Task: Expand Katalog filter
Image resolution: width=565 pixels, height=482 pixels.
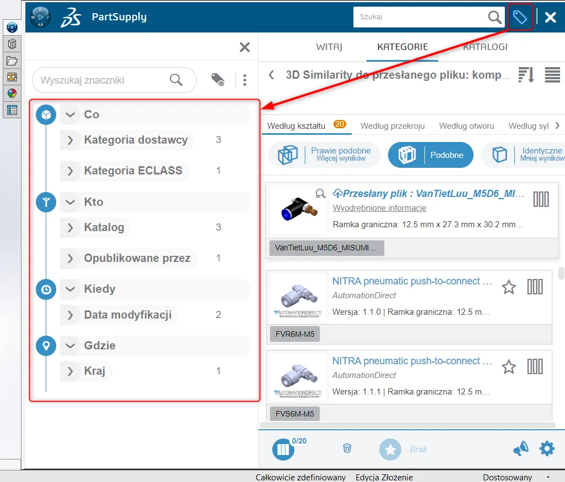Action: click(x=70, y=228)
